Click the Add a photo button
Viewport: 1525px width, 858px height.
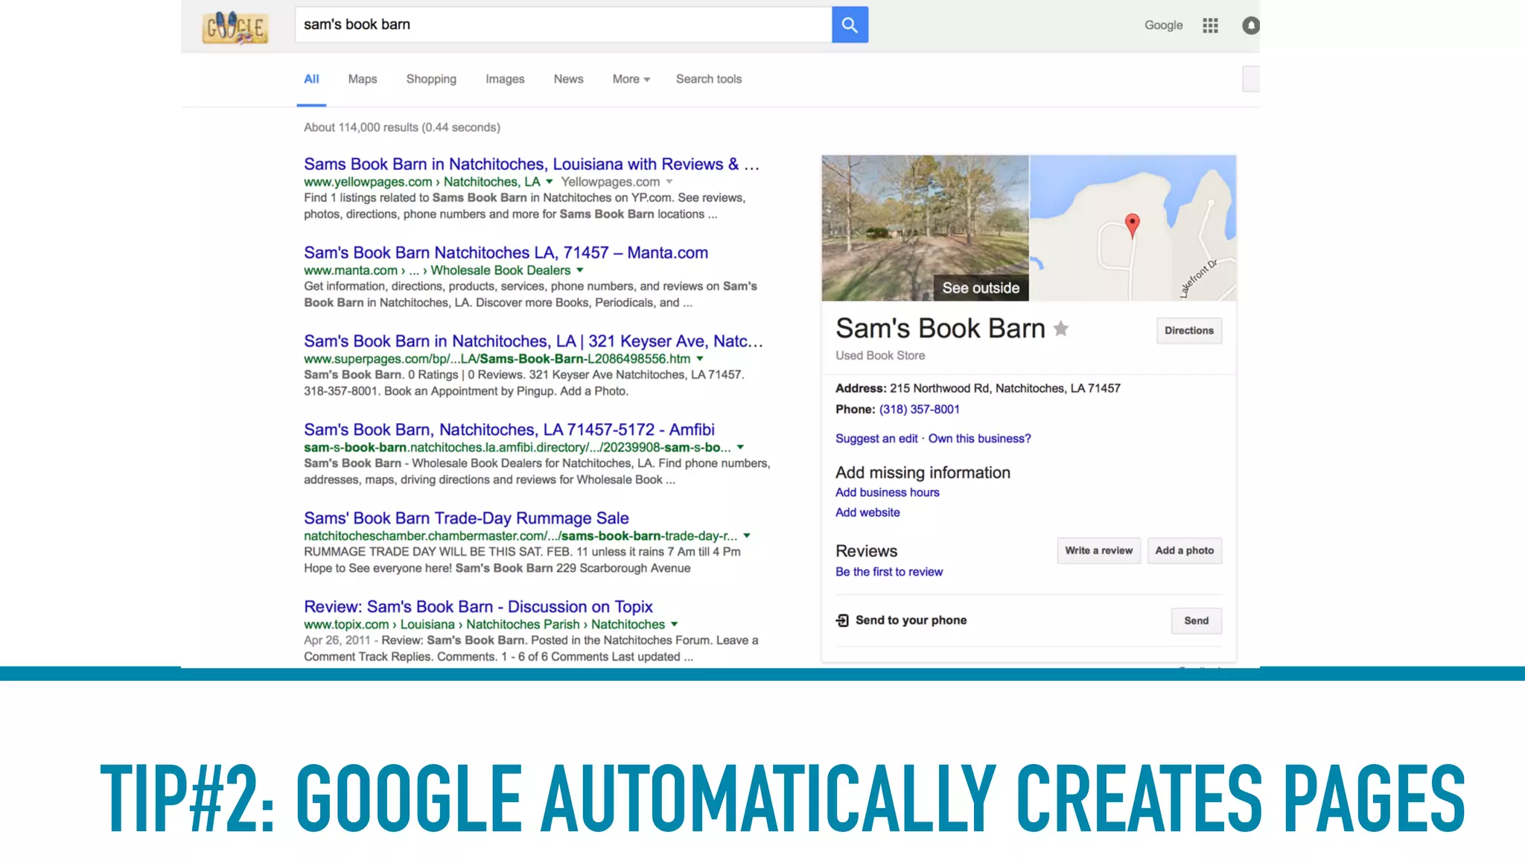pos(1184,550)
